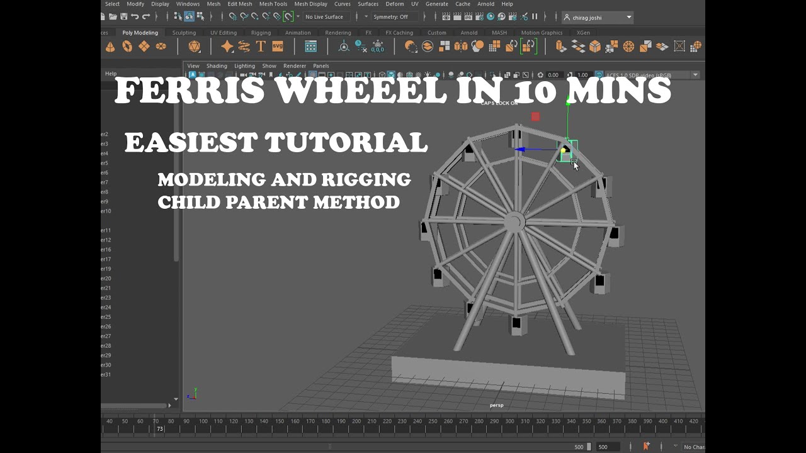Create super shape star icon
Viewport: 806px width, 453px height.
pos(227,47)
